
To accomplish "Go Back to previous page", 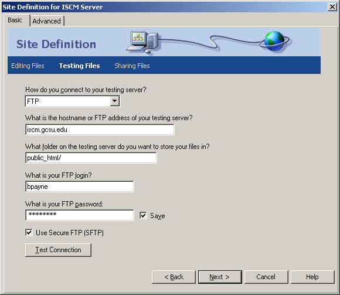I will (174, 277).
